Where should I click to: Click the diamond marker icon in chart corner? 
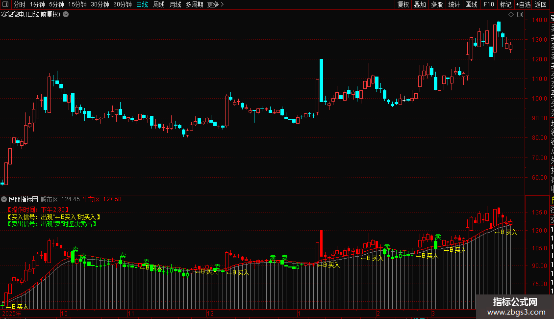(511, 15)
